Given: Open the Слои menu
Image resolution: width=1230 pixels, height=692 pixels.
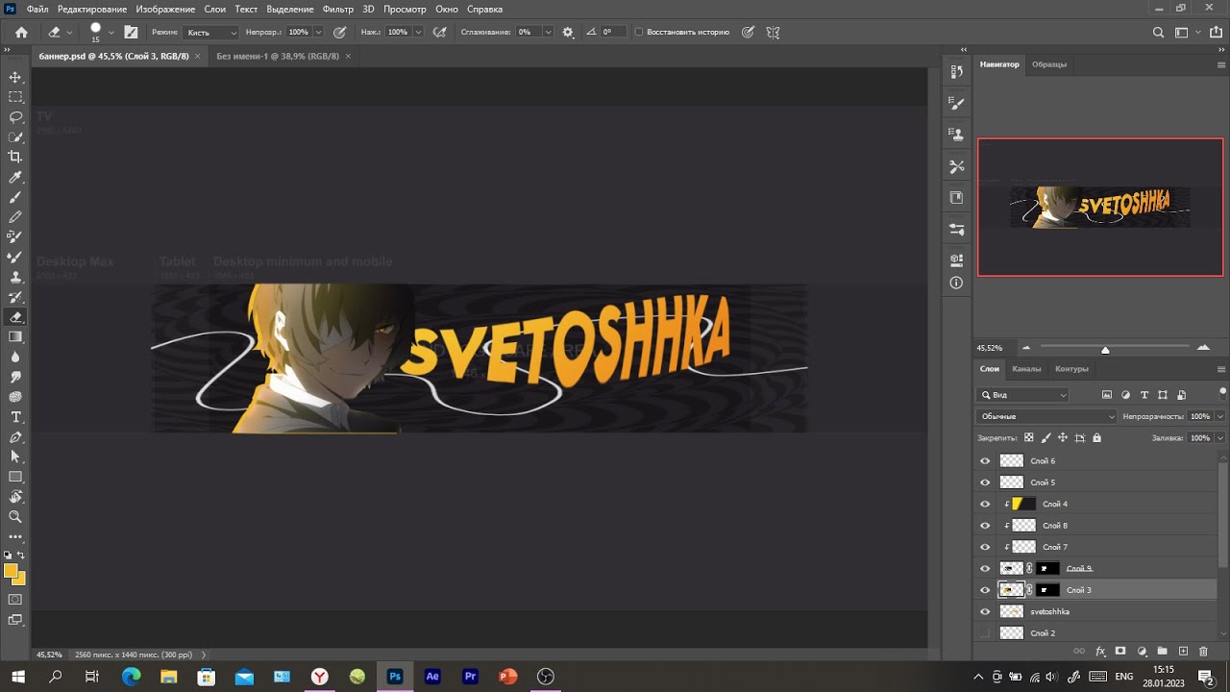Looking at the screenshot, I should 215,9.
